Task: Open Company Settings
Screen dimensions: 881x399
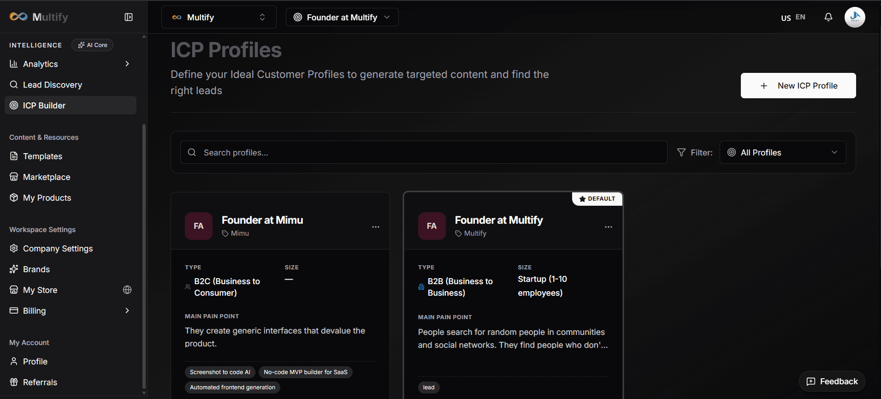Action: point(71,248)
